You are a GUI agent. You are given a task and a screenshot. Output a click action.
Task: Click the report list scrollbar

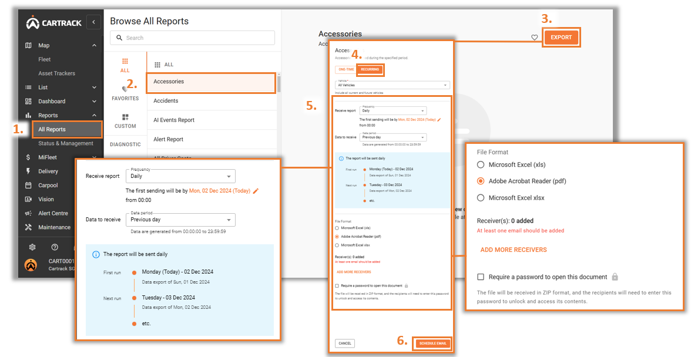pyautogui.click(x=279, y=83)
